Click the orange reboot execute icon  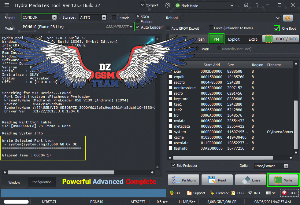288,18
